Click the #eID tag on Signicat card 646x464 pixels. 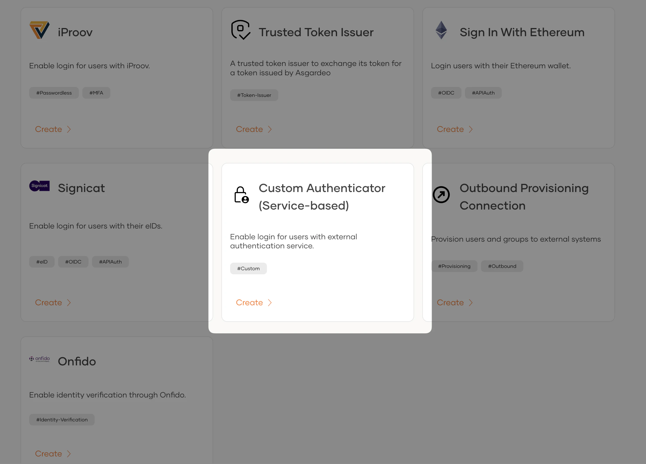[42, 261]
